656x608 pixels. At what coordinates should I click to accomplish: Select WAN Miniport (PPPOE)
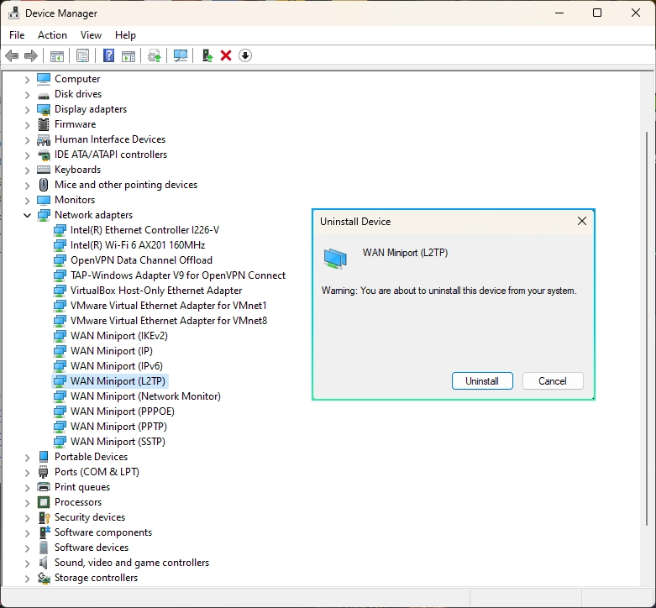tap(122, 411)
